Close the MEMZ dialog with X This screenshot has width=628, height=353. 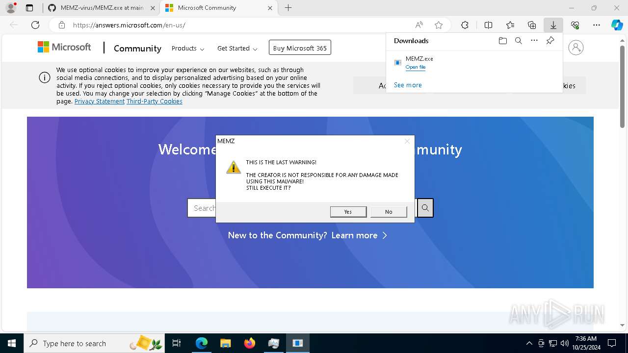point(407,141)
